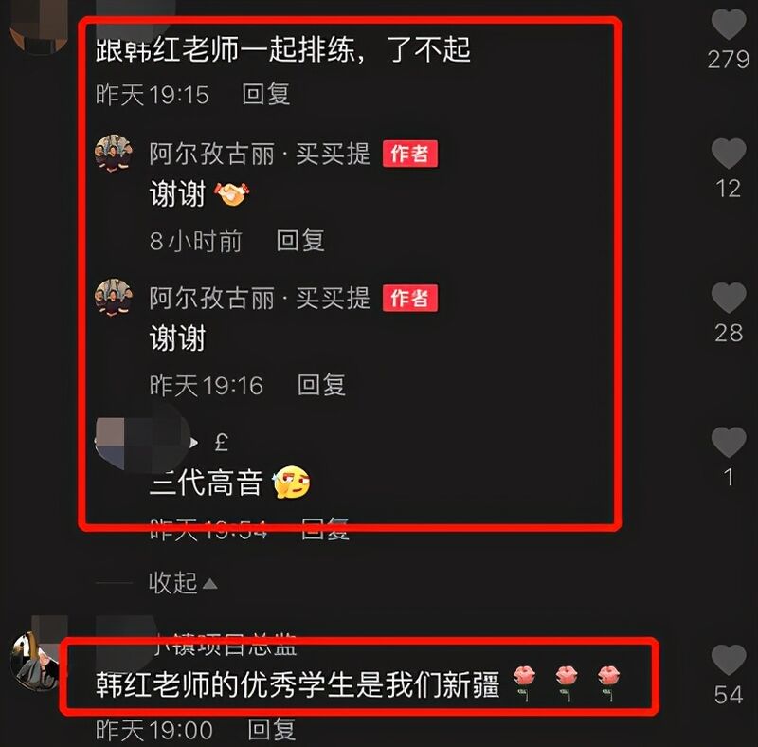Collapse replies using 收起 arrow

click(183, 583)
